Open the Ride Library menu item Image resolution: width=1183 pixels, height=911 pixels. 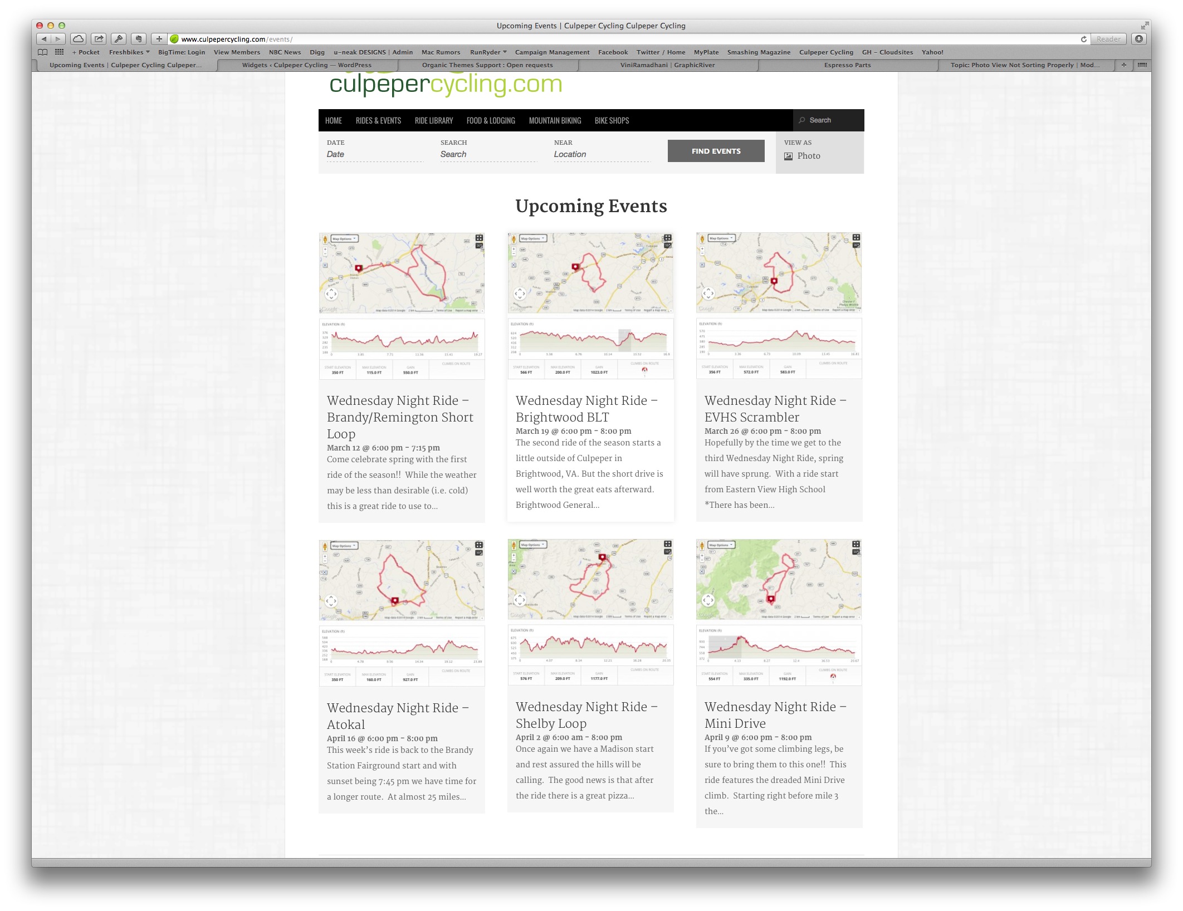pos(433,121)
